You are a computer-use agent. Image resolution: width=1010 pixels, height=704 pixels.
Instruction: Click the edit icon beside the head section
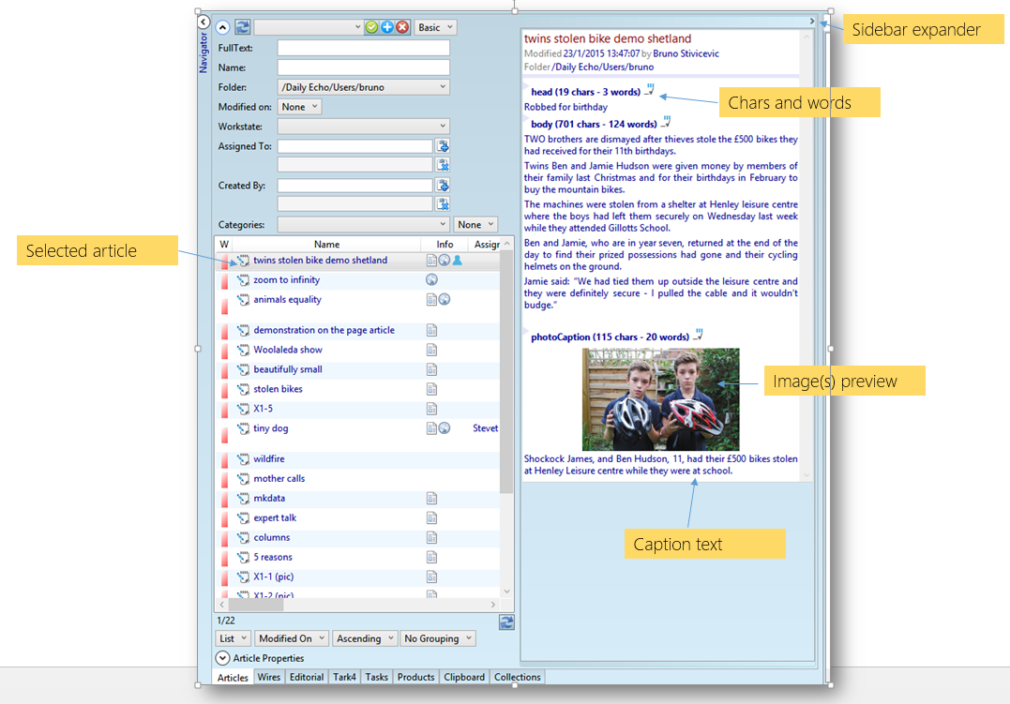point(649,90)
